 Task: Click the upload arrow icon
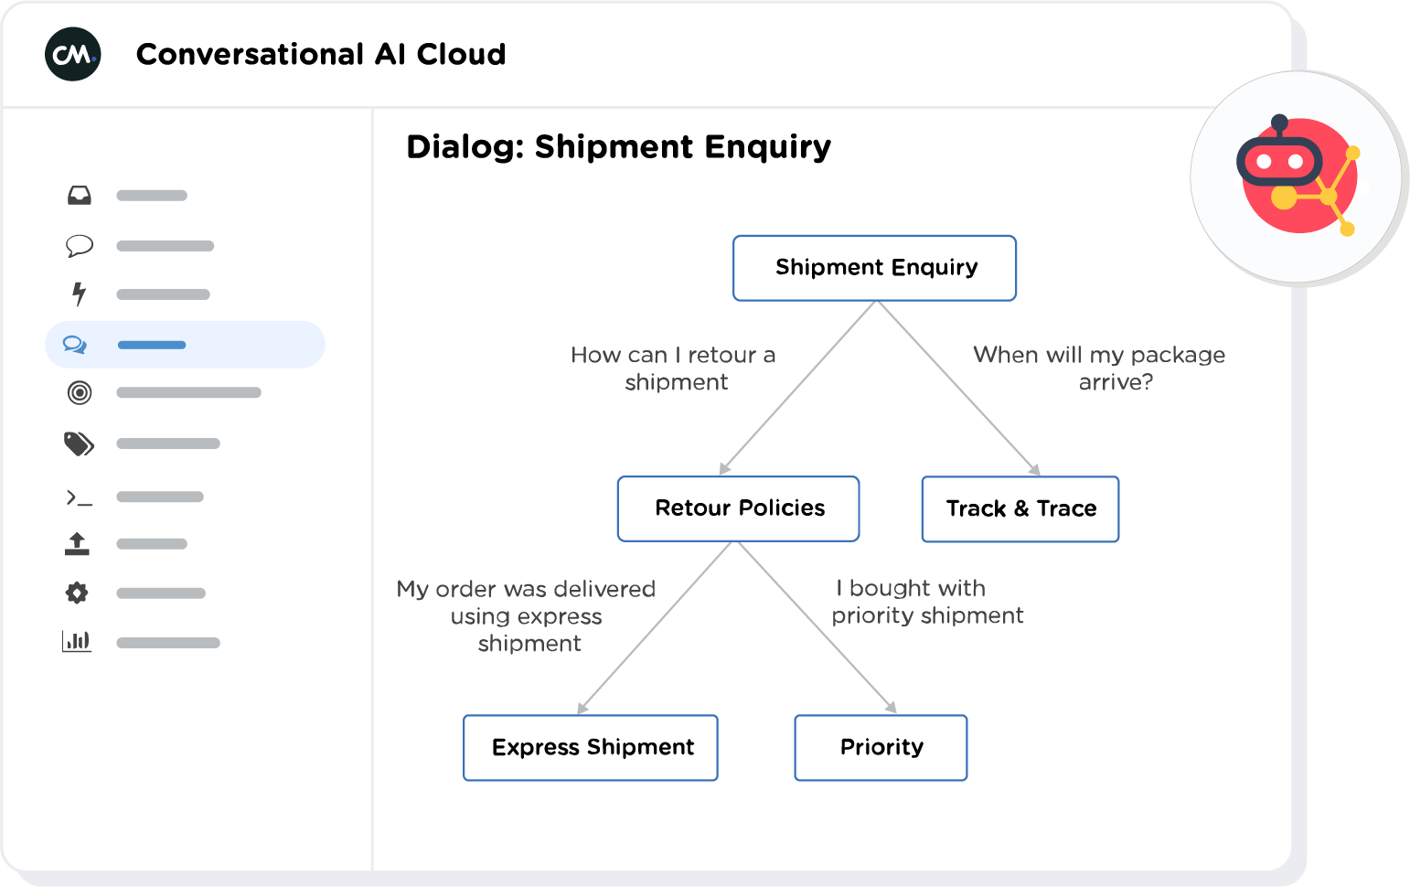(x=78, y=544)
